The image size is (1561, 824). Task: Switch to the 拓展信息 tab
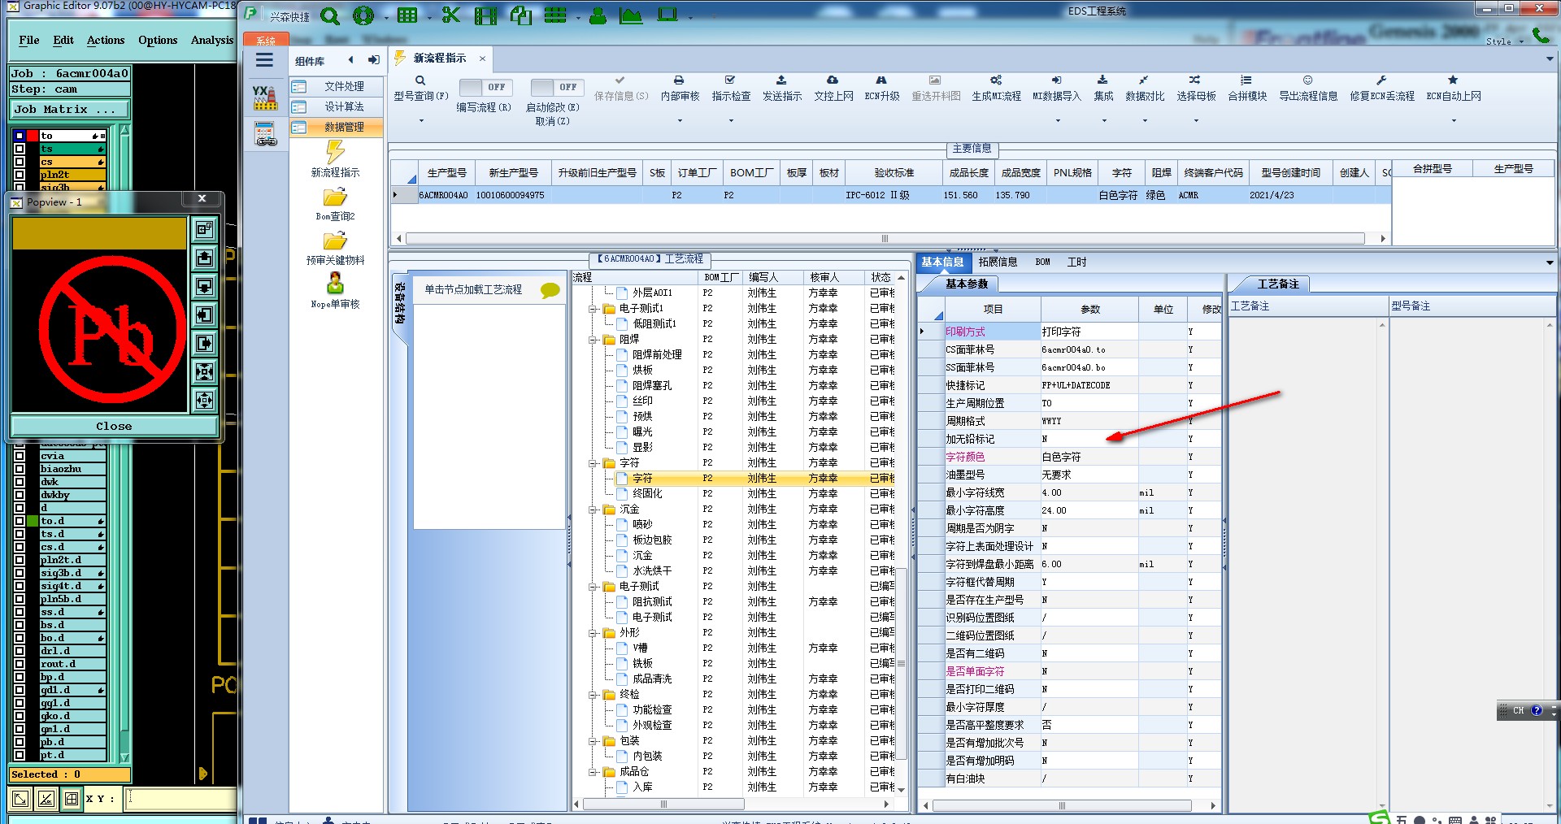998,262
